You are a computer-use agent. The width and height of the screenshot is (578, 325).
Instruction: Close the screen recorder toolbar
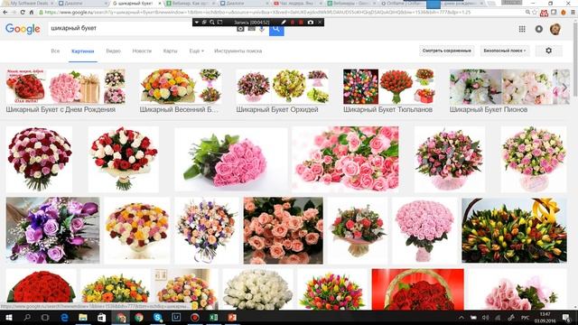coord(320,22)
